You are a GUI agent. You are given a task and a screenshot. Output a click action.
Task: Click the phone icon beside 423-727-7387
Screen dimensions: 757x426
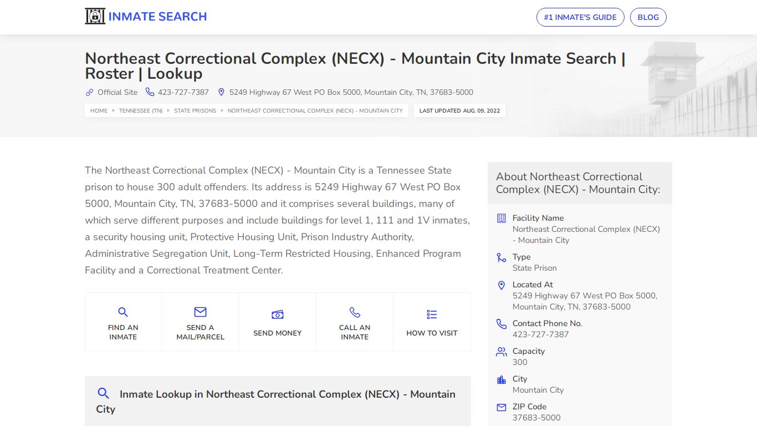(x=150, y=92)
